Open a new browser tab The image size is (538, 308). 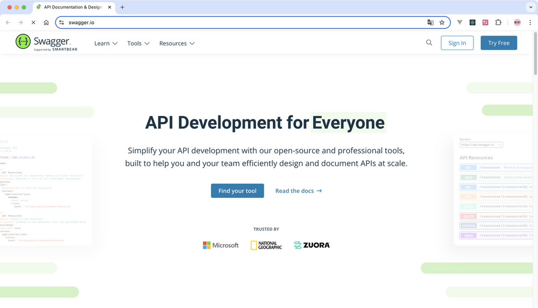click(122, 7)
